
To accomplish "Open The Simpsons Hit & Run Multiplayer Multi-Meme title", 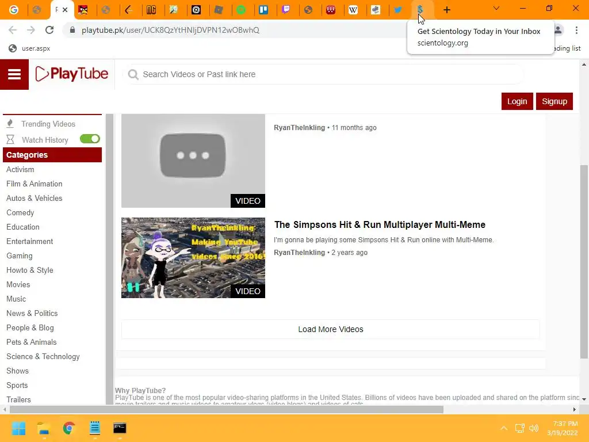I will click(380, 225).
